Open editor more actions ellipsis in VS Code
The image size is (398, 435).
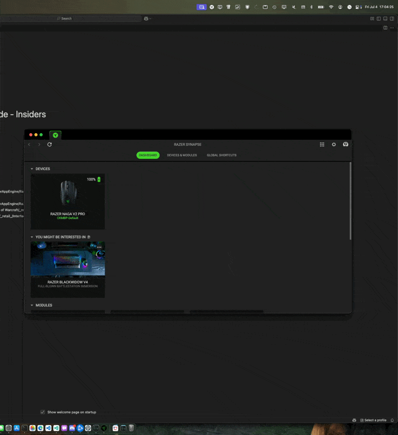pyautogui.click(x=392, y=28)
